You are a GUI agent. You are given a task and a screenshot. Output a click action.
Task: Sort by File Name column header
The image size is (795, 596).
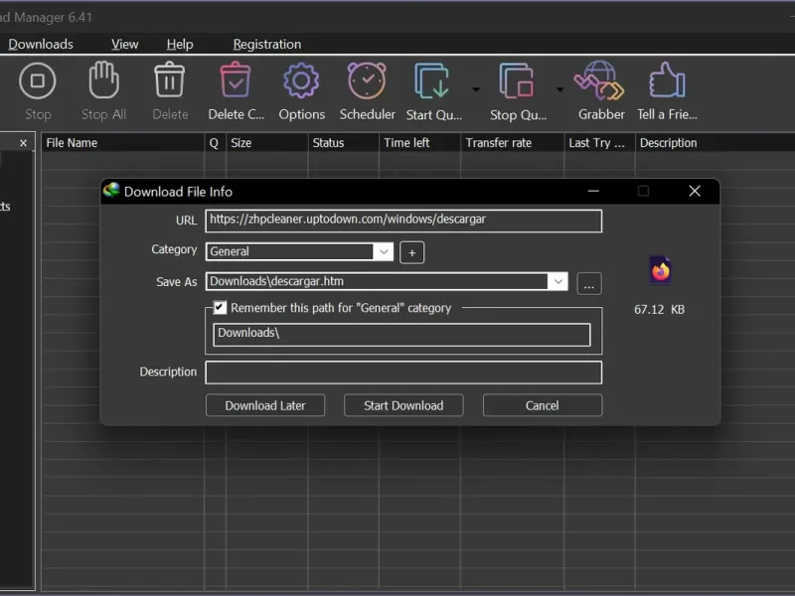[122, 143]
